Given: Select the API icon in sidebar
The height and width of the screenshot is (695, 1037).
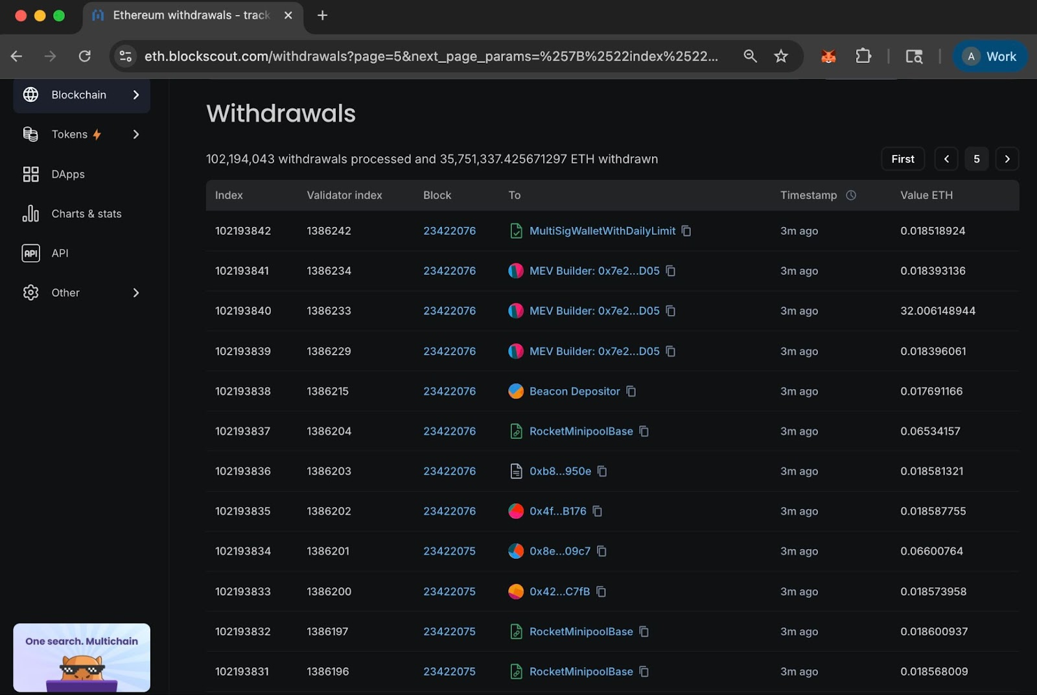Looking at the screenshot, I should [30, 253].
